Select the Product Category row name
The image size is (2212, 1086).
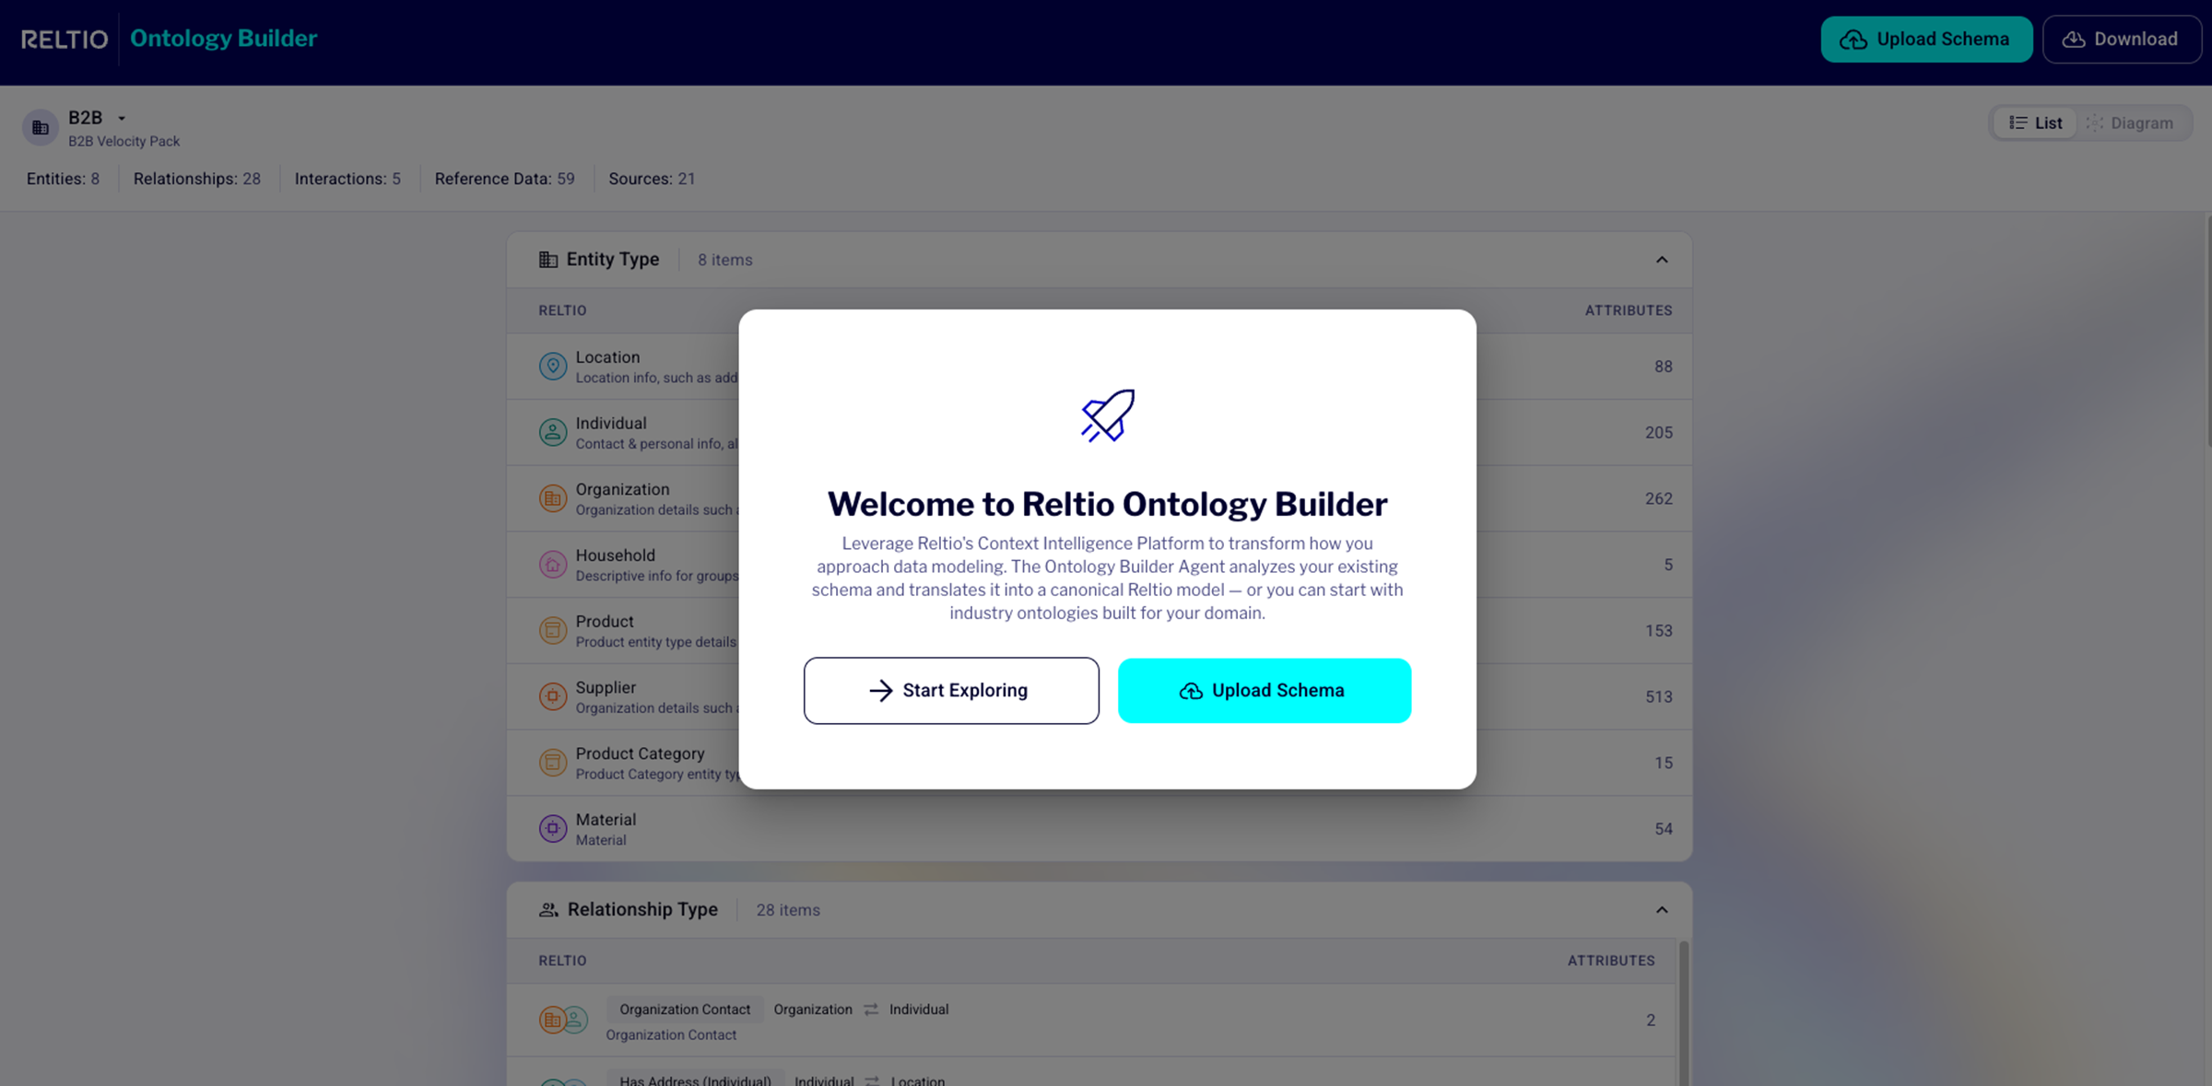(x=640, y=753)
